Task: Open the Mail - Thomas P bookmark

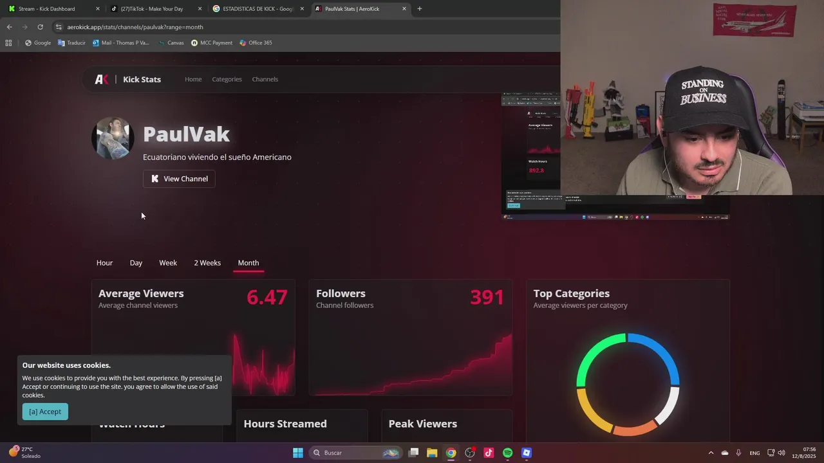Action: click(x=121, y=43)
